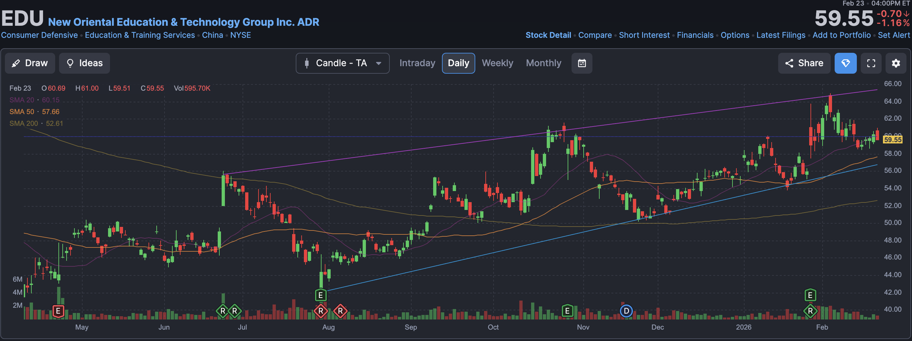Switch to the Monthly timeframe
The height and width of the screenshot is (341, 912).
pos(543,63)
